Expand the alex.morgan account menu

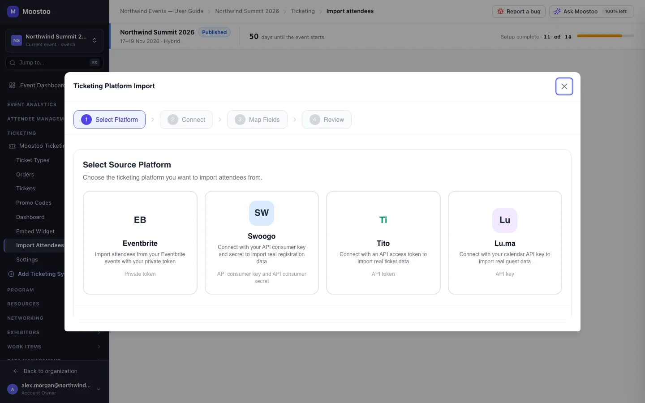click(99, 389)
